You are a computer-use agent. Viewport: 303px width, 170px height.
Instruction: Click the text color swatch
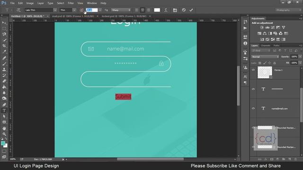(x=157, y=10)
